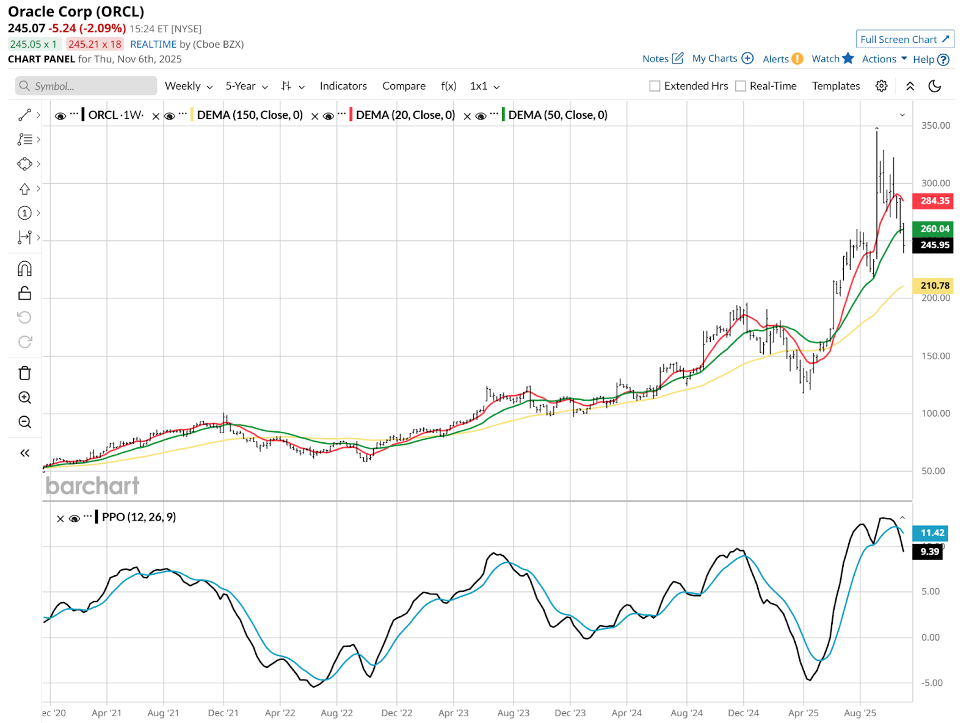Click the trash delete drawings icon
The width and height of the screenshot is (977, 723).
click(x=24, y=373)
